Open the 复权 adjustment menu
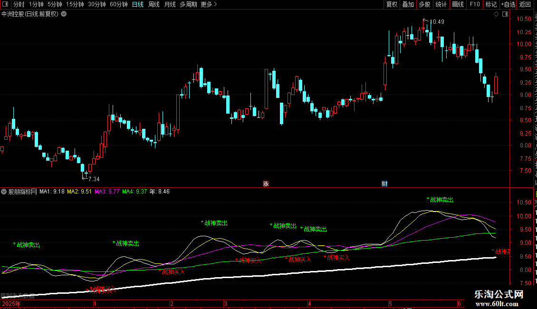This screenshot has height=309, width=537. point(392,4)
